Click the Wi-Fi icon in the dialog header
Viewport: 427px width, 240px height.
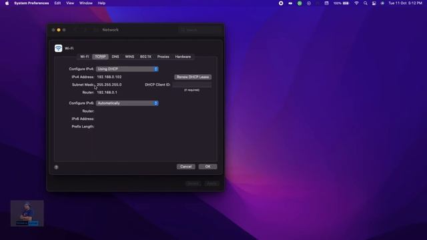(x=58, y=48)
